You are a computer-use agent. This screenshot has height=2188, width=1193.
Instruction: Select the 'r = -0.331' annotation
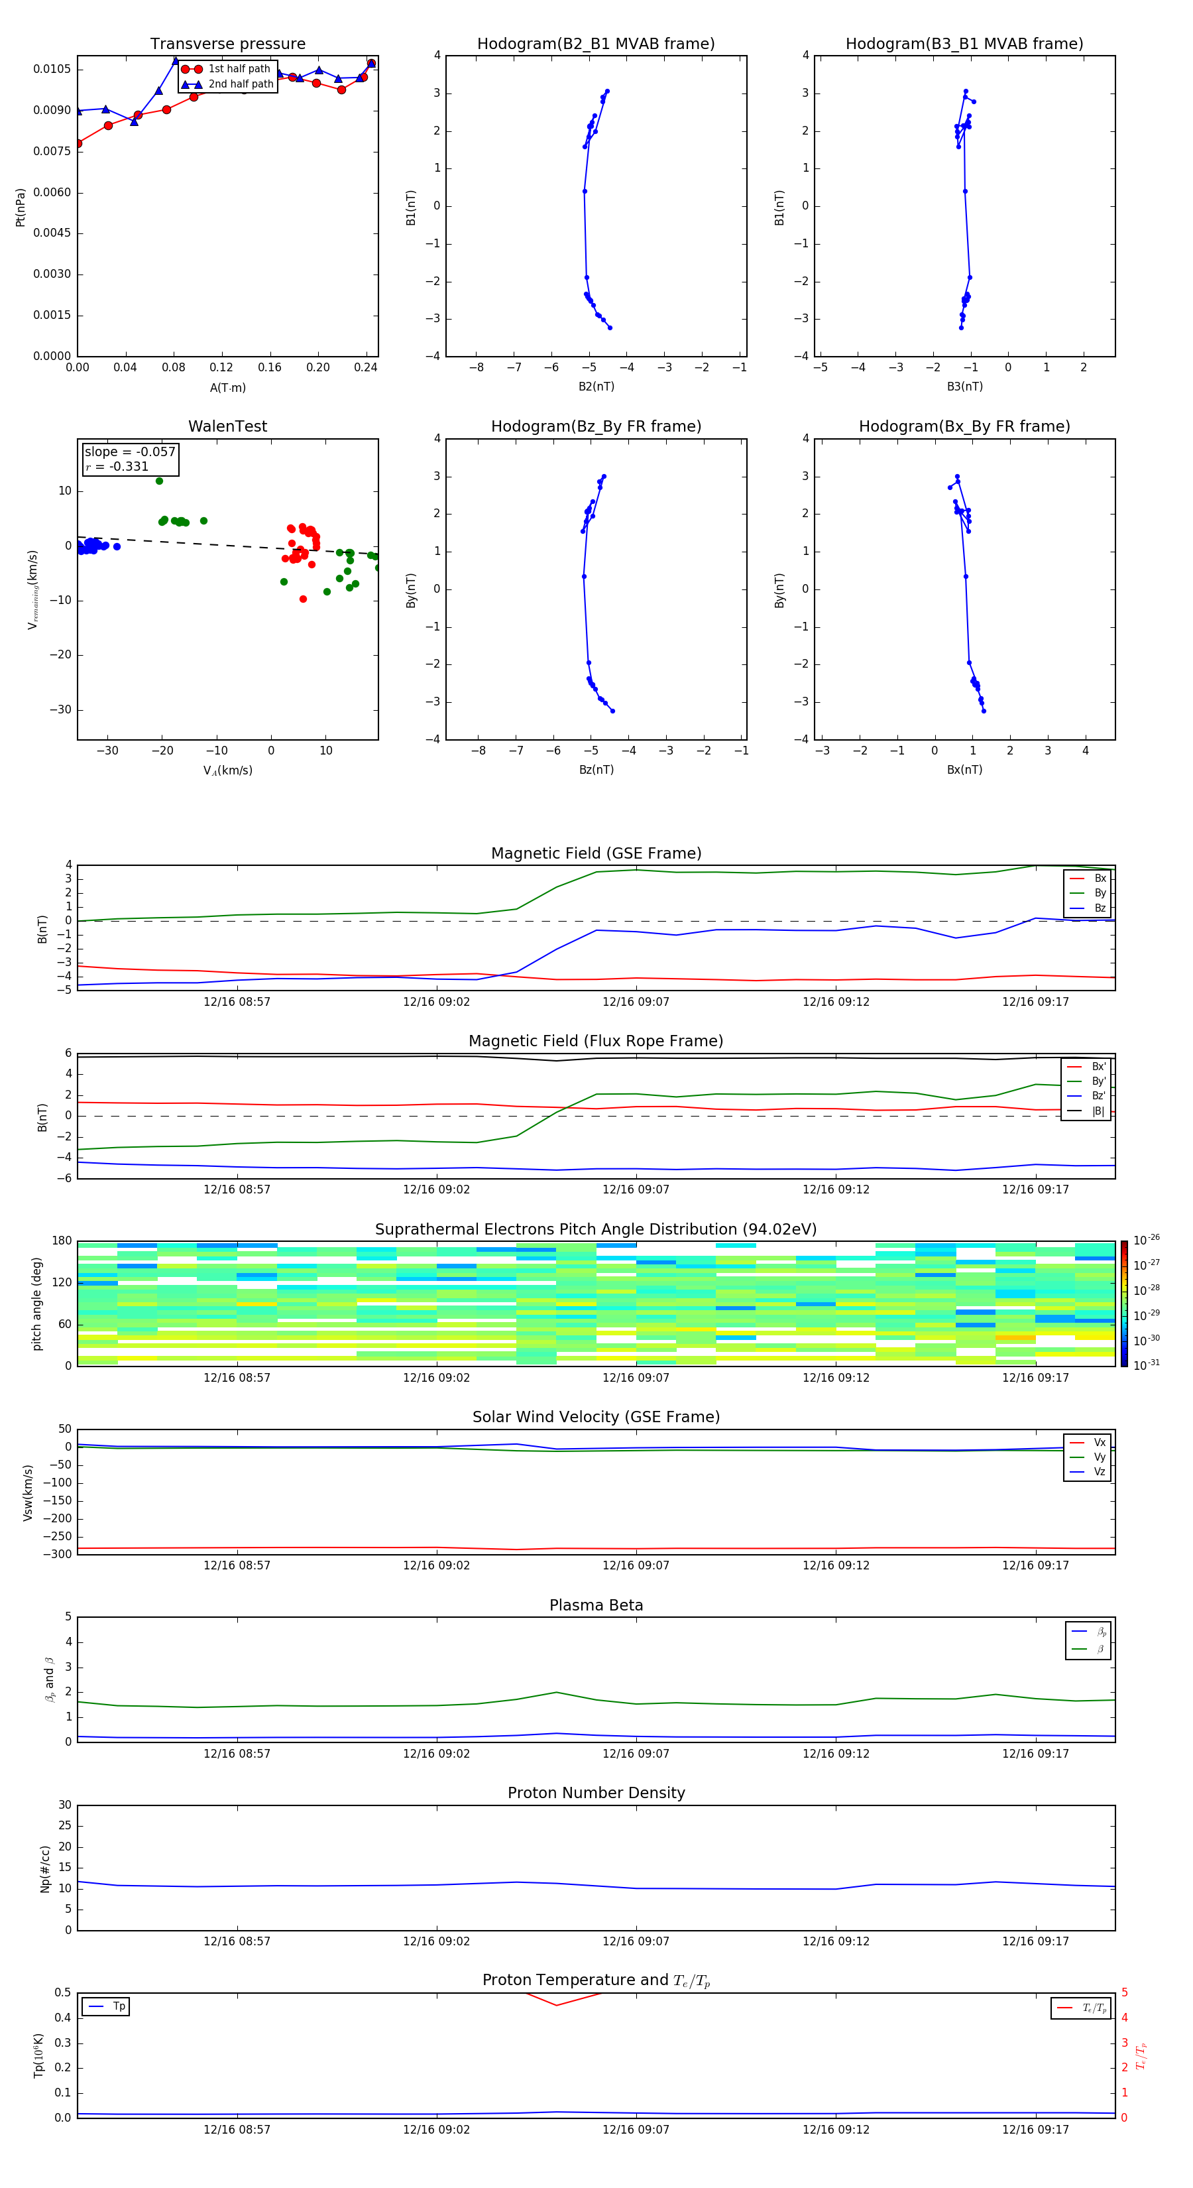click(x=117, y=466)
